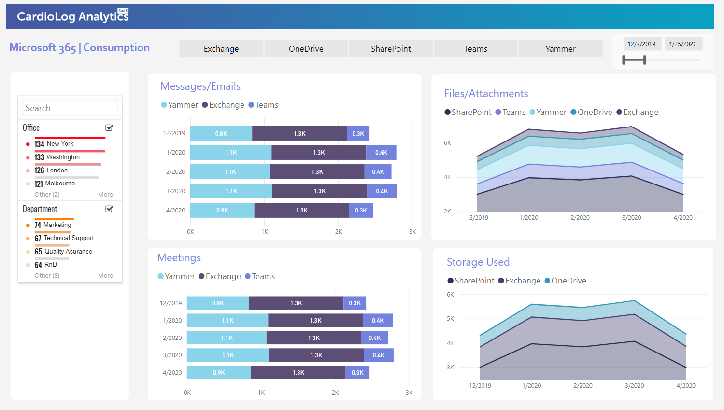Screen dimensions: 724x410
Task: Go to the Yammer tab
Action: click(x=561, y=49)
